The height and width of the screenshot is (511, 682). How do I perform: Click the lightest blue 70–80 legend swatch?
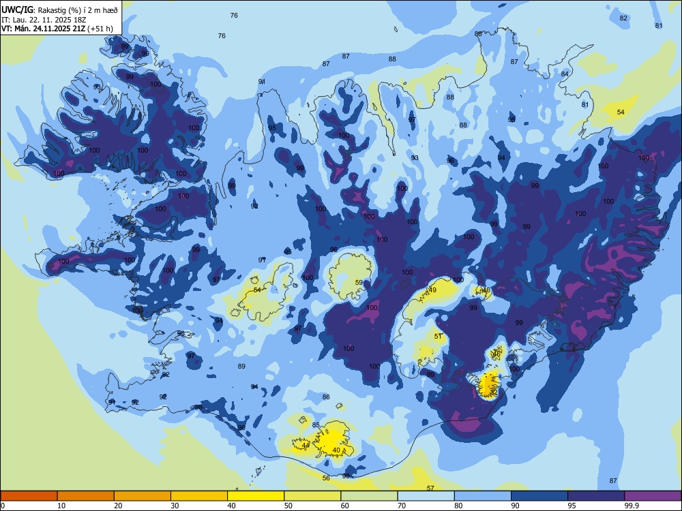426,496
